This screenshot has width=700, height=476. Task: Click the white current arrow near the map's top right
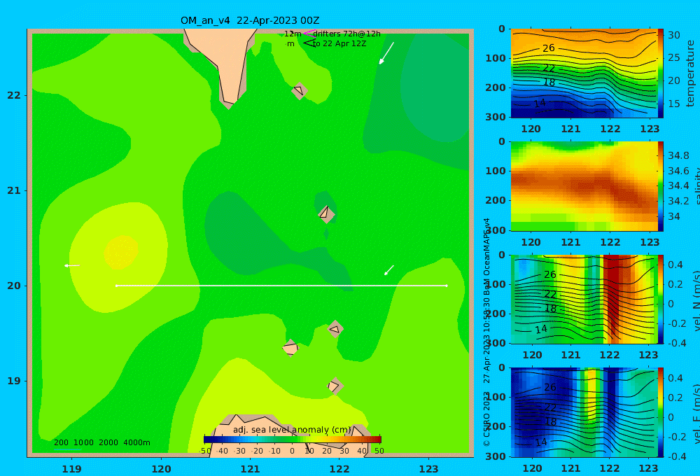(x=386, y=53)
